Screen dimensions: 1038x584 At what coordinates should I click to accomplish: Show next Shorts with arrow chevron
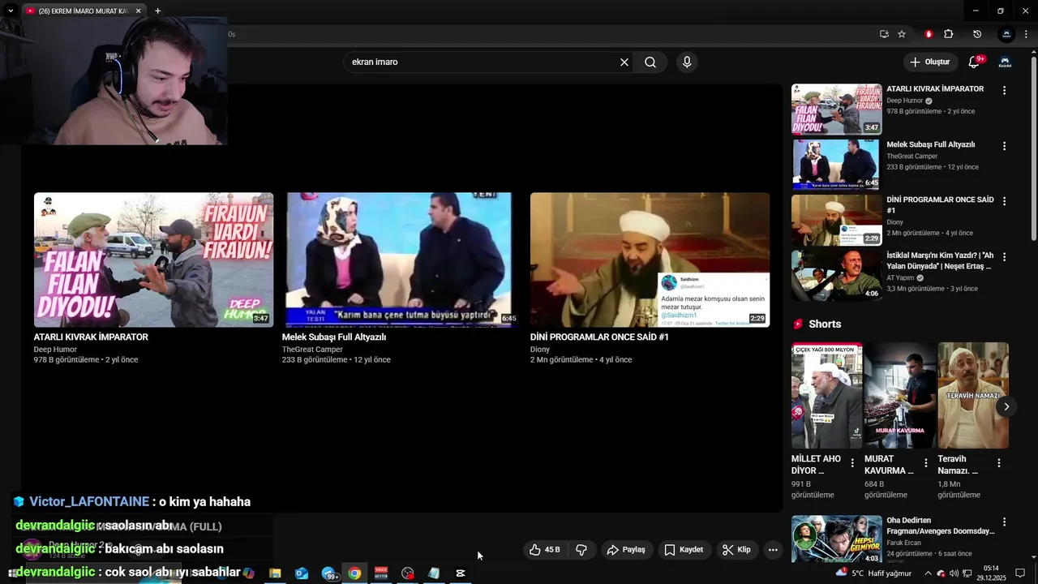click(1006, 406)
